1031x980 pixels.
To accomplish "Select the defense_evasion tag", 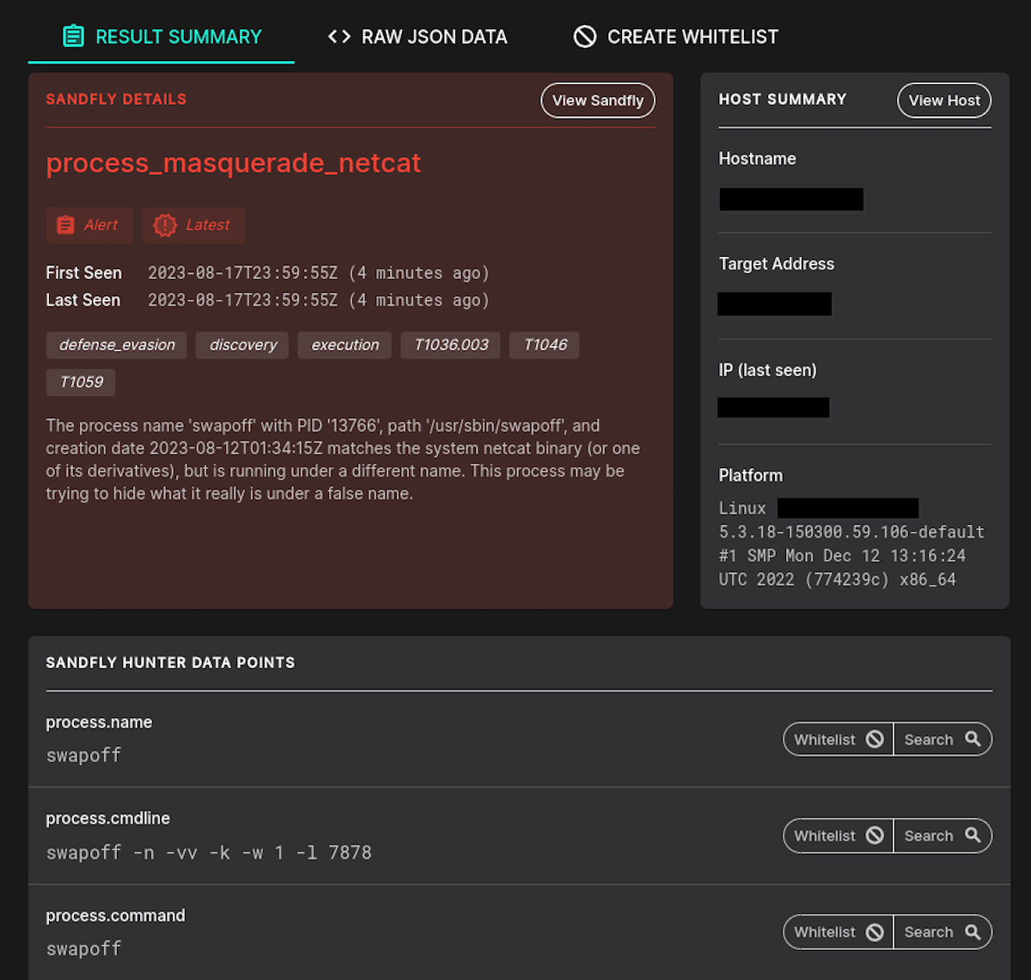I will [116, 344].
